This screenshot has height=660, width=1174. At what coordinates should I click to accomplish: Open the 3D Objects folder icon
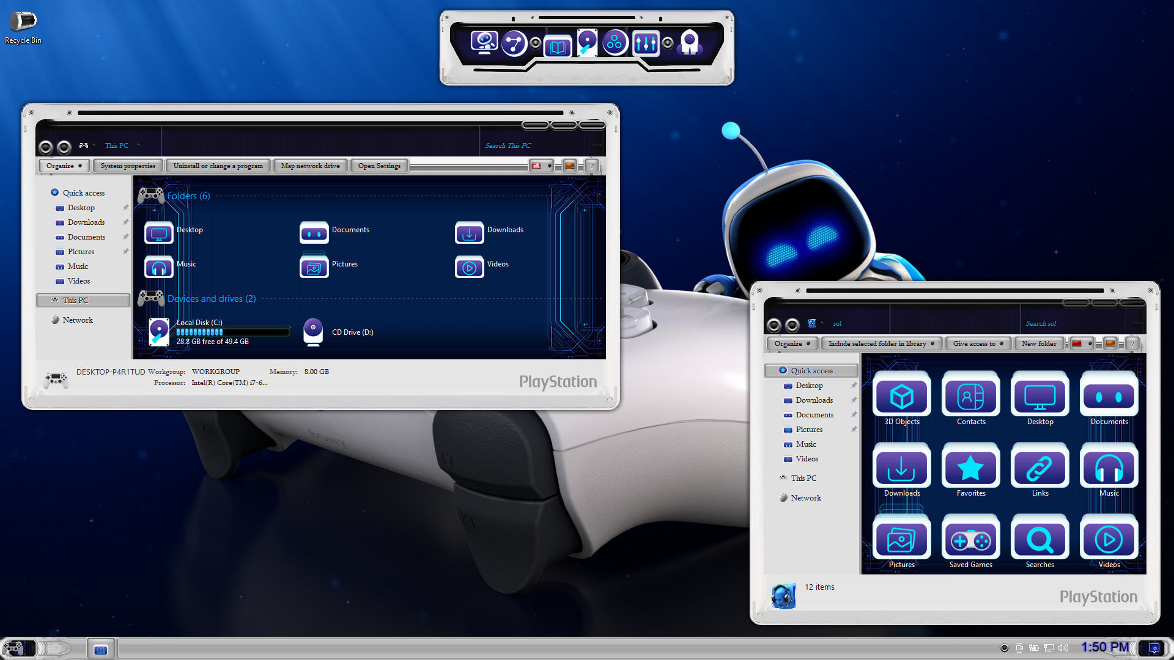tap(901, 396)
